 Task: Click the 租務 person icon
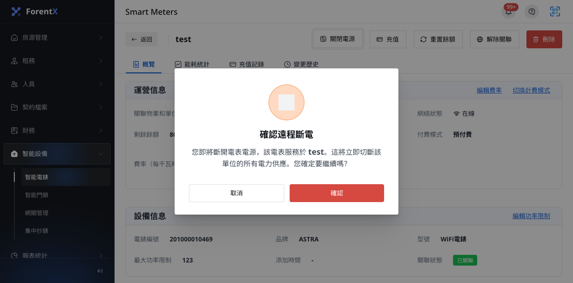coord(14,61)
